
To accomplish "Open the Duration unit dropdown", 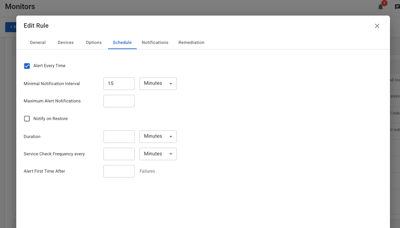I will [x=158, y=136].
